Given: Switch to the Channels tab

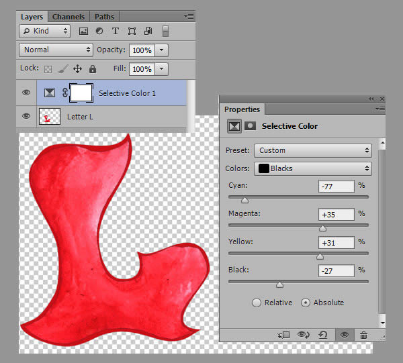Looking at the screenshot, I should 69,16.
